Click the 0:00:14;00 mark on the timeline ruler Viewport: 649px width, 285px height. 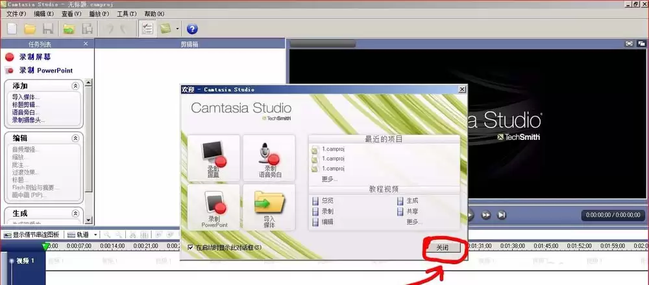point(112,245)
